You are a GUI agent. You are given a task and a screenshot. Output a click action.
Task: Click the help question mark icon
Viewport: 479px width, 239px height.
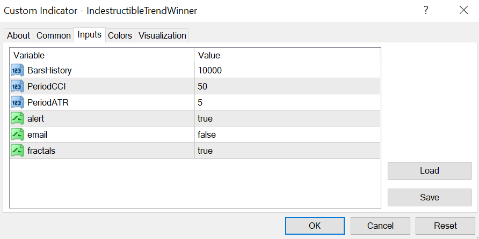point(426,10)
